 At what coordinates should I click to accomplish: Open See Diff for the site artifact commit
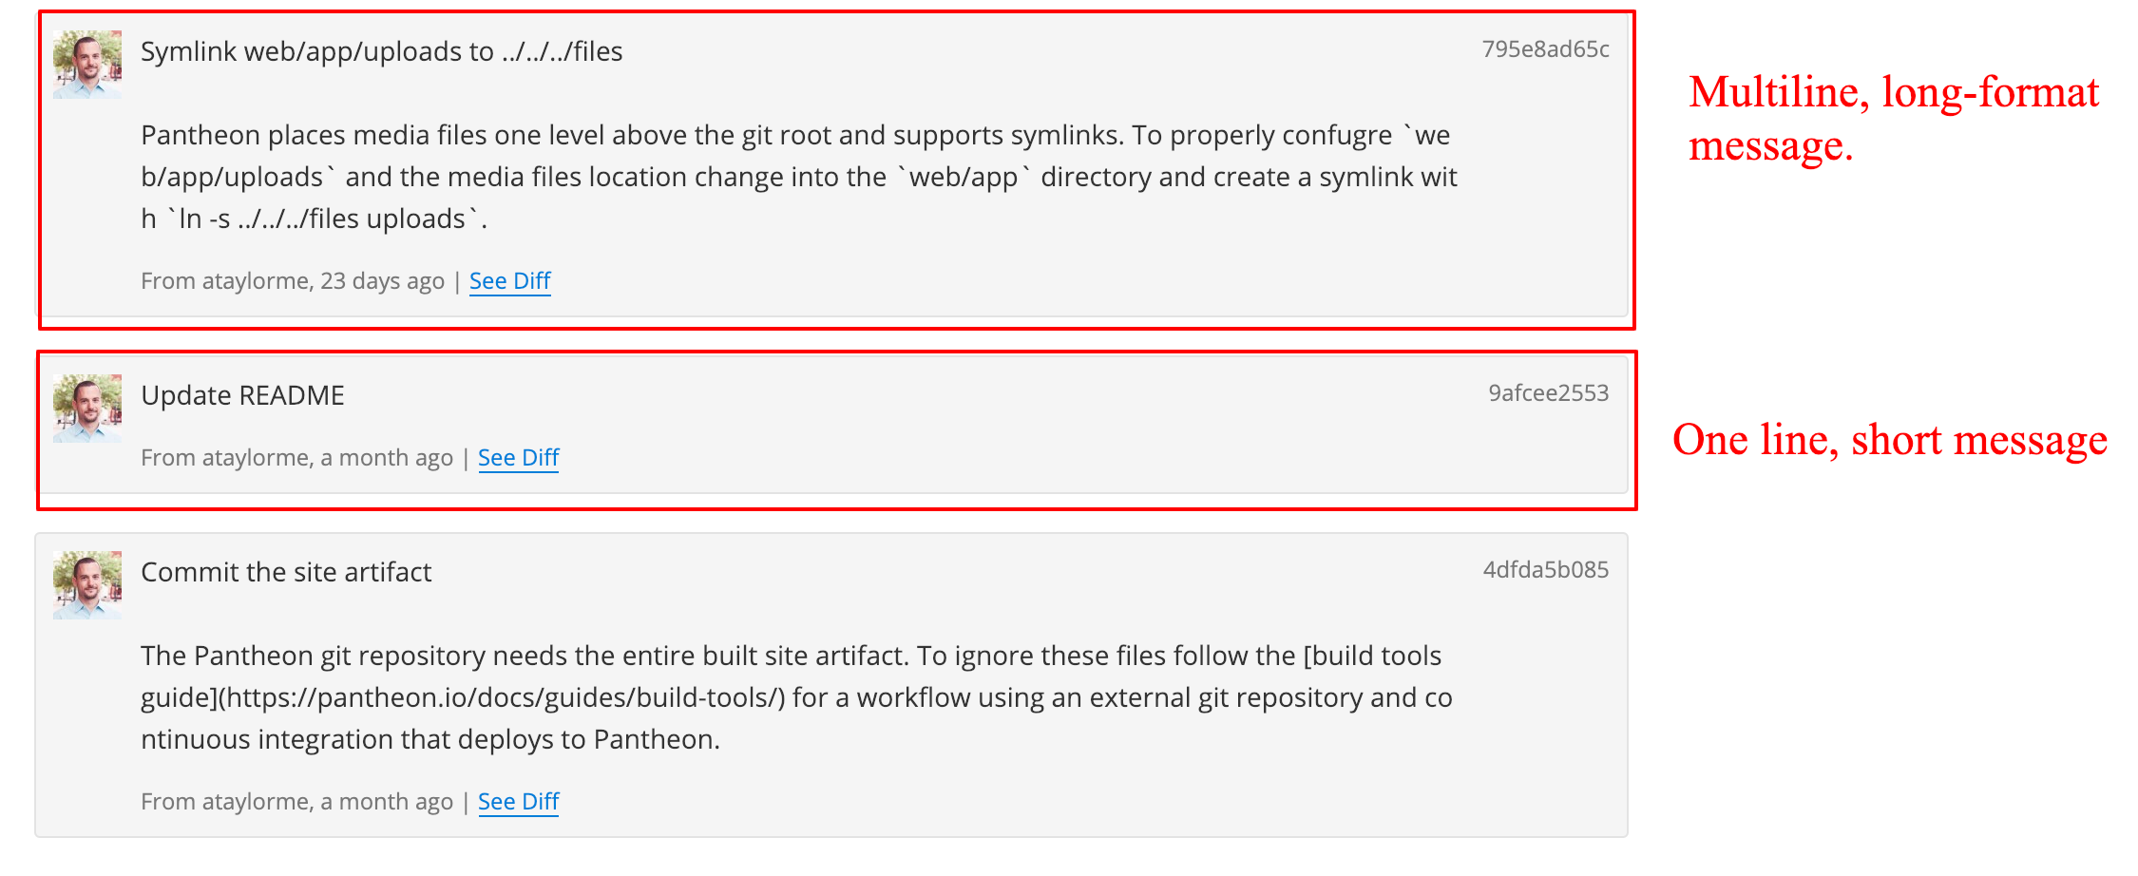click(x=518, y=801)
